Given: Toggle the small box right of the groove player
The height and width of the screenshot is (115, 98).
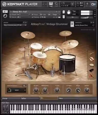Looking at the screenshot, I should pyautogui.click(x=94, y=30).
